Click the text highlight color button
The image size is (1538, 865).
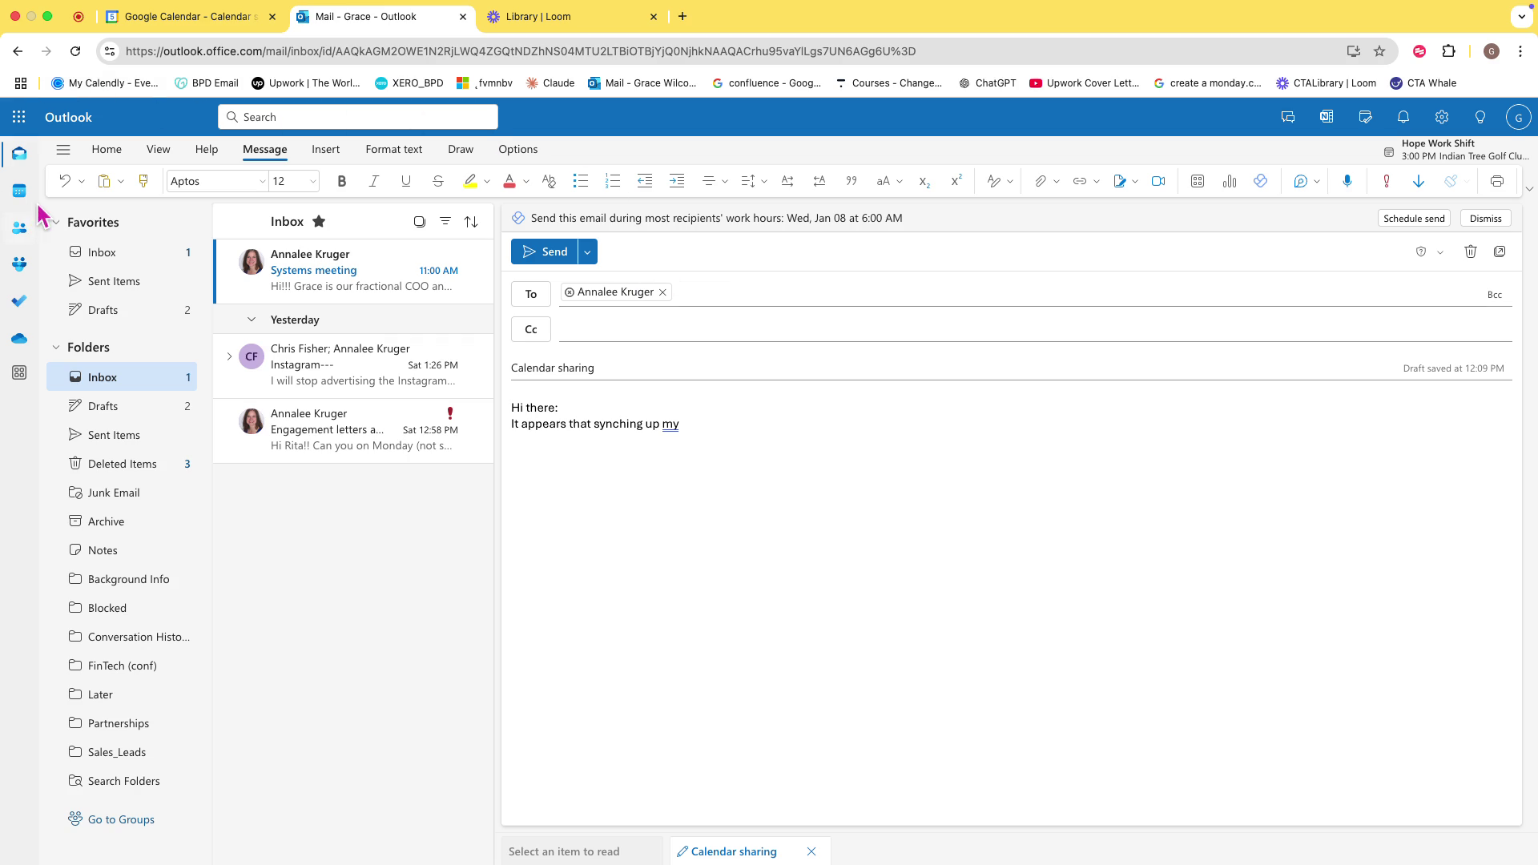pos(470,182)
